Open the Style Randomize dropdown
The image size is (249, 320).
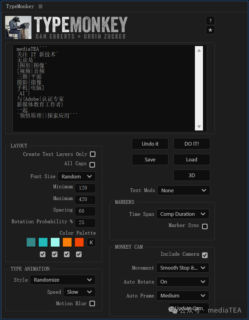63,280
